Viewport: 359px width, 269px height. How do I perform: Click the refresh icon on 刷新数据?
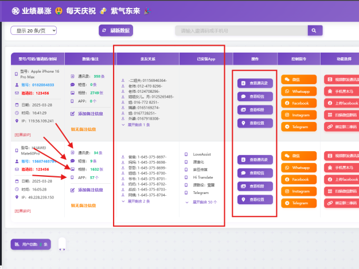pos(104,30)
